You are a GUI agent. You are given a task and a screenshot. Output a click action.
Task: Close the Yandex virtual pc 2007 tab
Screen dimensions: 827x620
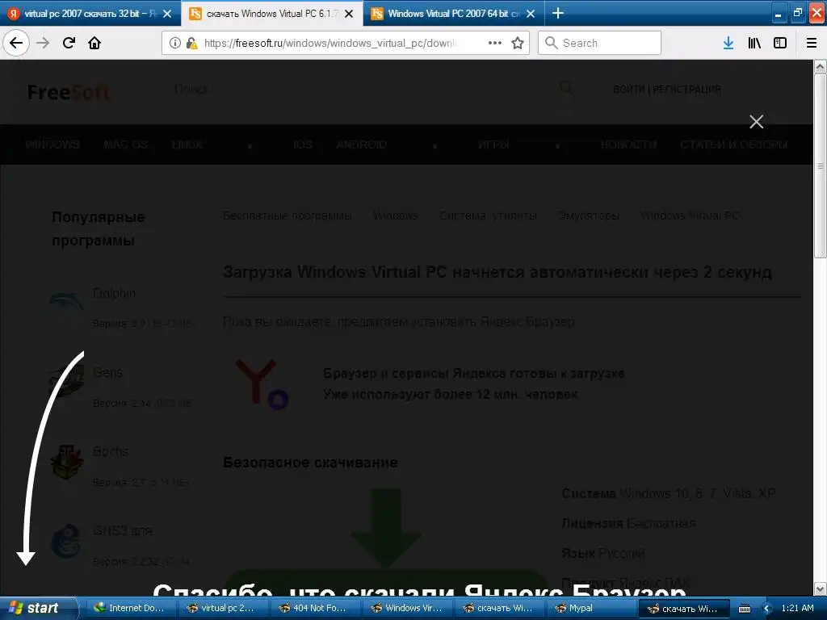click(167, 14)
